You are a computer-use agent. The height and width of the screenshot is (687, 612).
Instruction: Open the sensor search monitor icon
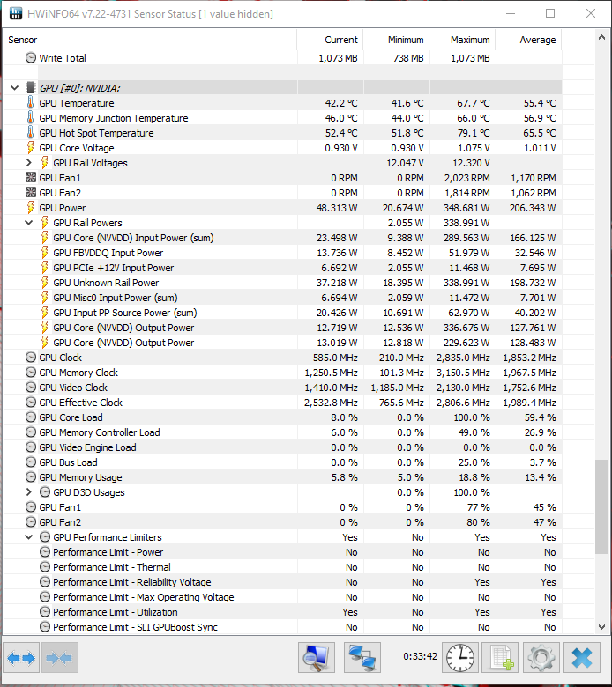click(x=317, y=658)
